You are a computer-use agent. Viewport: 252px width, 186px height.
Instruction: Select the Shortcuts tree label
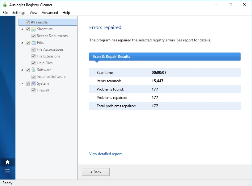pos(45,29)
